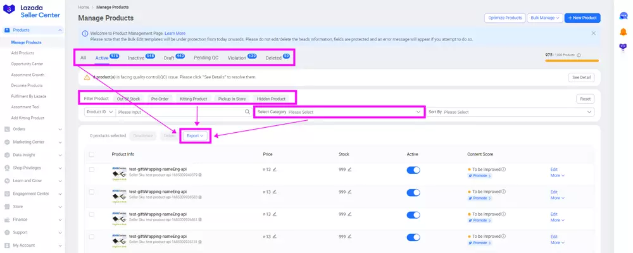Open the Select Category dropdown
633x253 pixels.
[339, 112]
